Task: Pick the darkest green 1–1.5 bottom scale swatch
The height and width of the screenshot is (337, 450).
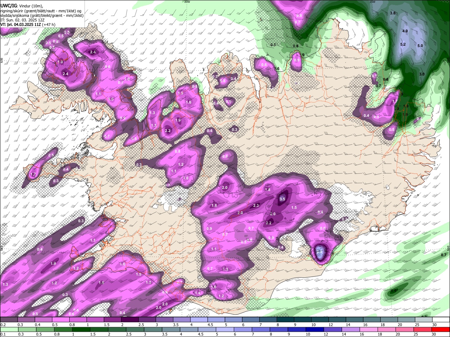Action: click(x=81, y=330)
